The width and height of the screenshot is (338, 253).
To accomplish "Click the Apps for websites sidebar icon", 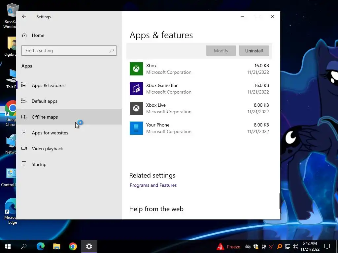I will [24, 132].
